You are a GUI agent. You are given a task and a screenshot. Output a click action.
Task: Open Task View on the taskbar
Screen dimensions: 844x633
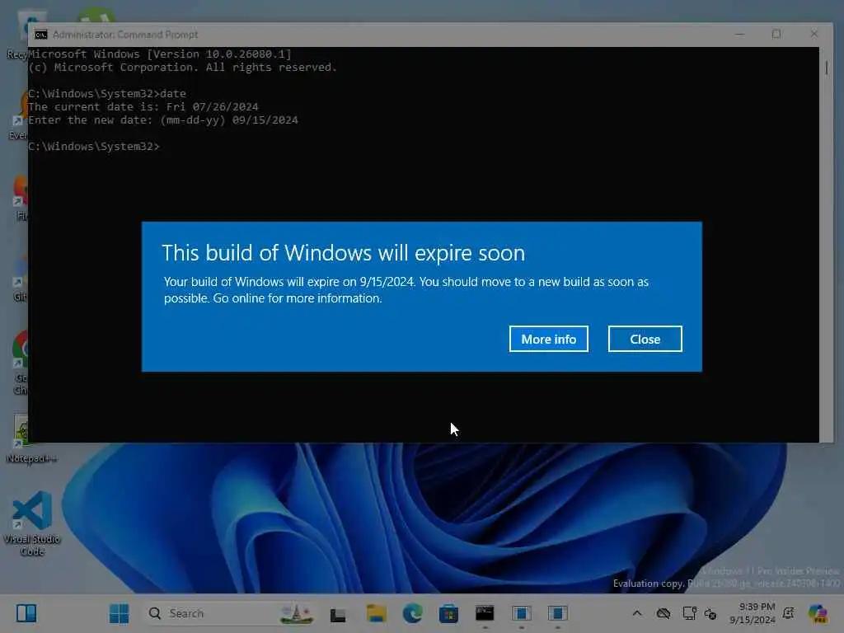338,613
